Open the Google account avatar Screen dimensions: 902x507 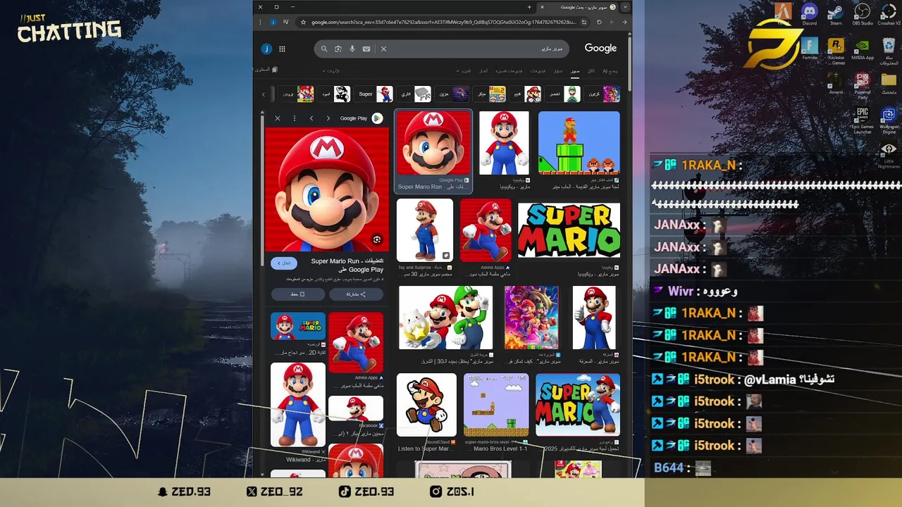click(x=266, y=49)
